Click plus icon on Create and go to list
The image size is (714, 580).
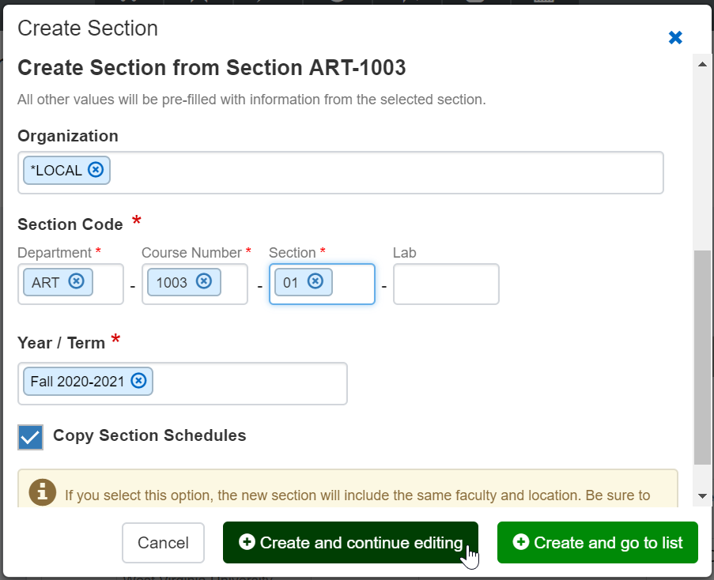tap(520, 542)
